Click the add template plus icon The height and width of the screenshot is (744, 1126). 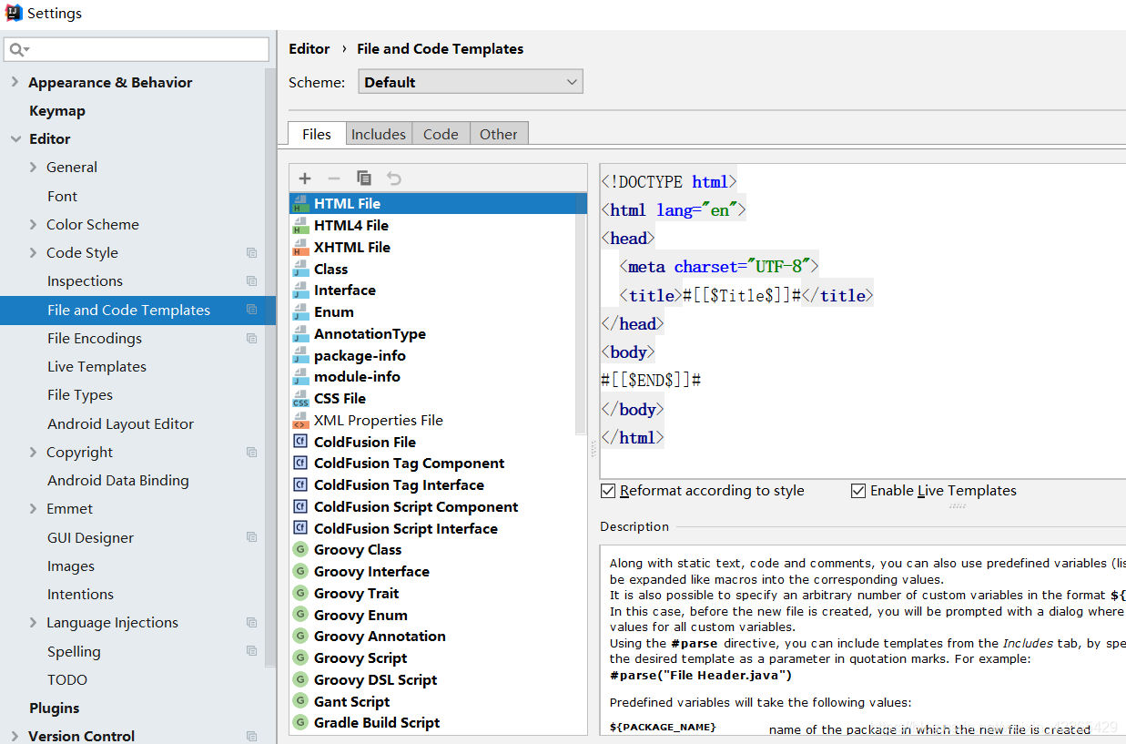305,178
